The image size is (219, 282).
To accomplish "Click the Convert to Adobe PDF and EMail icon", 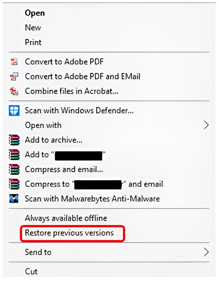I will coord(14,76).
